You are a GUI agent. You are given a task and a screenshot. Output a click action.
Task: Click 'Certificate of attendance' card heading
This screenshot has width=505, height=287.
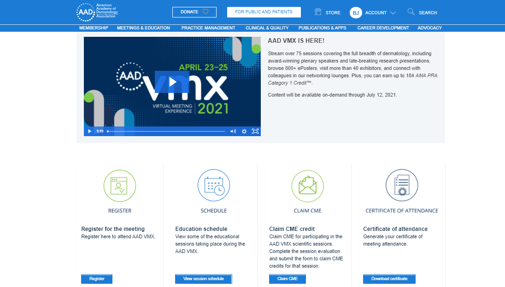[x=395, y=229]
